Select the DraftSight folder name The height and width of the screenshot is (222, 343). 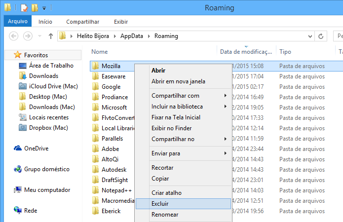(x=114, y=180)
